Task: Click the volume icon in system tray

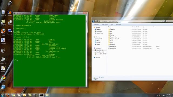Action: 164,95
